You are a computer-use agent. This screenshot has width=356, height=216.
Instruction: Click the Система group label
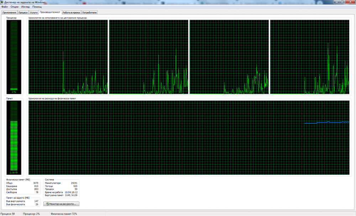coord(49,179)
